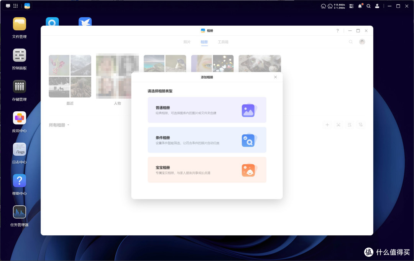
Task: Open the user account icon in top bar
Action: 377,6
